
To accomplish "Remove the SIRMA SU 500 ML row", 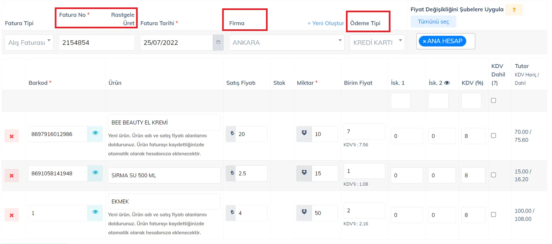I will coord(11,175).
